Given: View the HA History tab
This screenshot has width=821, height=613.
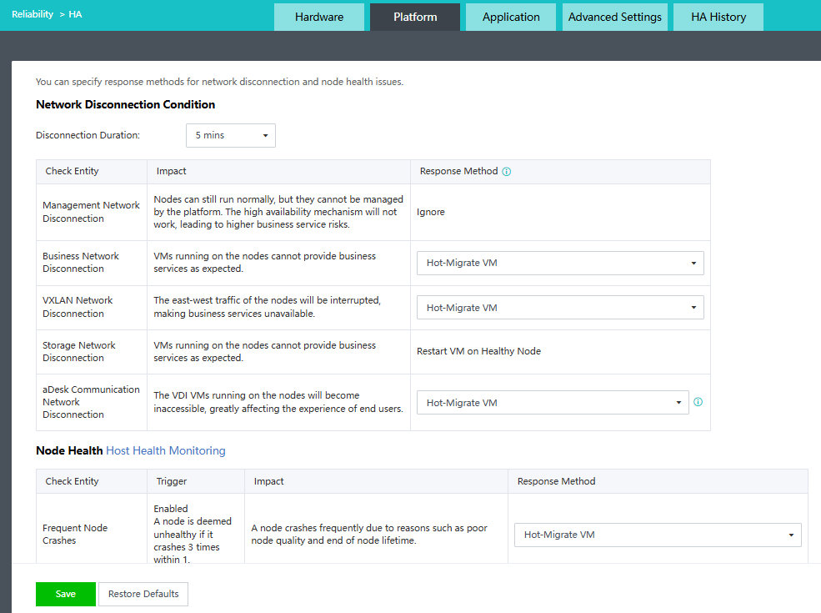Looking at the screenshot, I should point(718,17).
